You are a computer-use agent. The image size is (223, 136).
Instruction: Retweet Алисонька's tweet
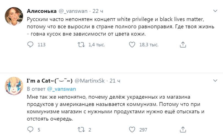click(x=81, y=45)
